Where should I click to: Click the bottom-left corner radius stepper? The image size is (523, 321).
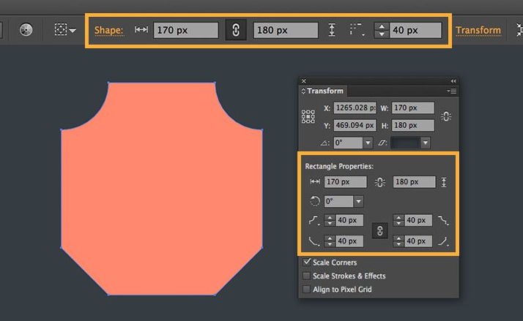tap(330, 241)
